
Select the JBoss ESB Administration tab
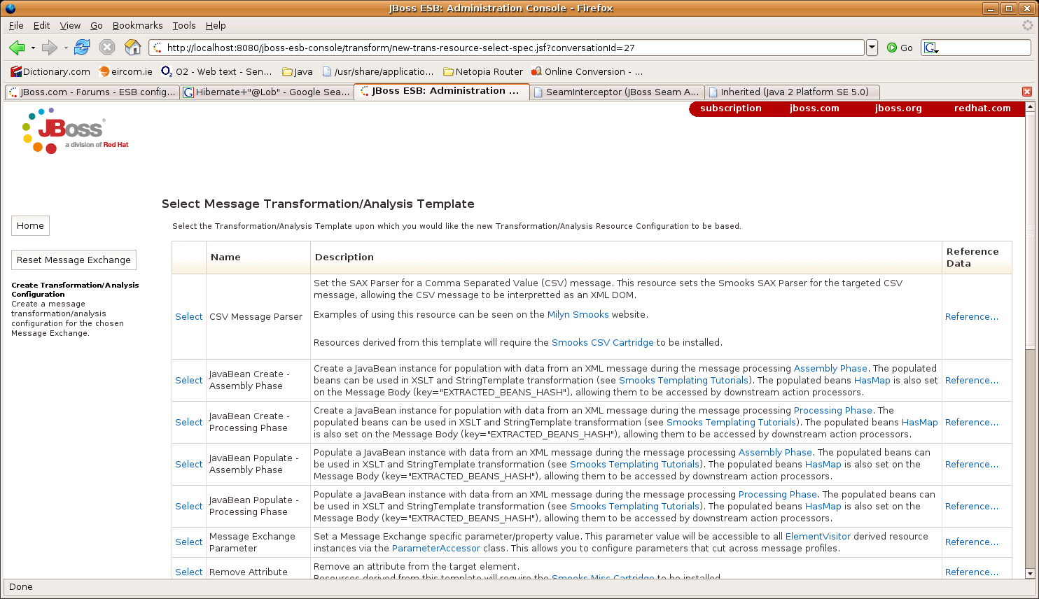(442, 91)
